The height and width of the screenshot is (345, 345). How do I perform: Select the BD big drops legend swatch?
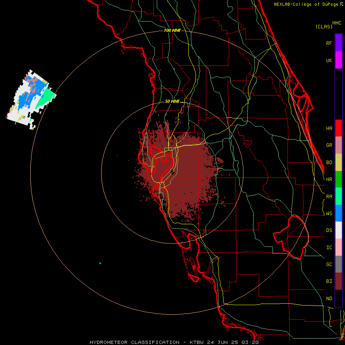tap(338, 163)
